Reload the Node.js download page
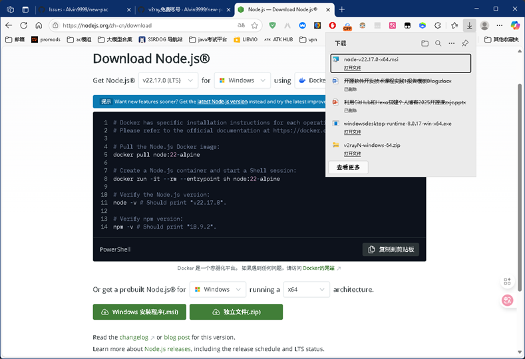Viewport: 525px width, 359px height. pos(23,25)
